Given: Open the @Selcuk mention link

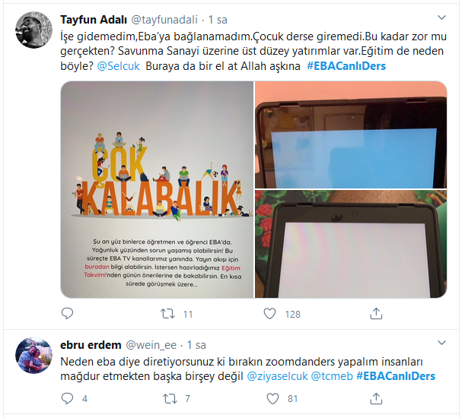Looking at the screenshot, I should [x=118, y=66].
